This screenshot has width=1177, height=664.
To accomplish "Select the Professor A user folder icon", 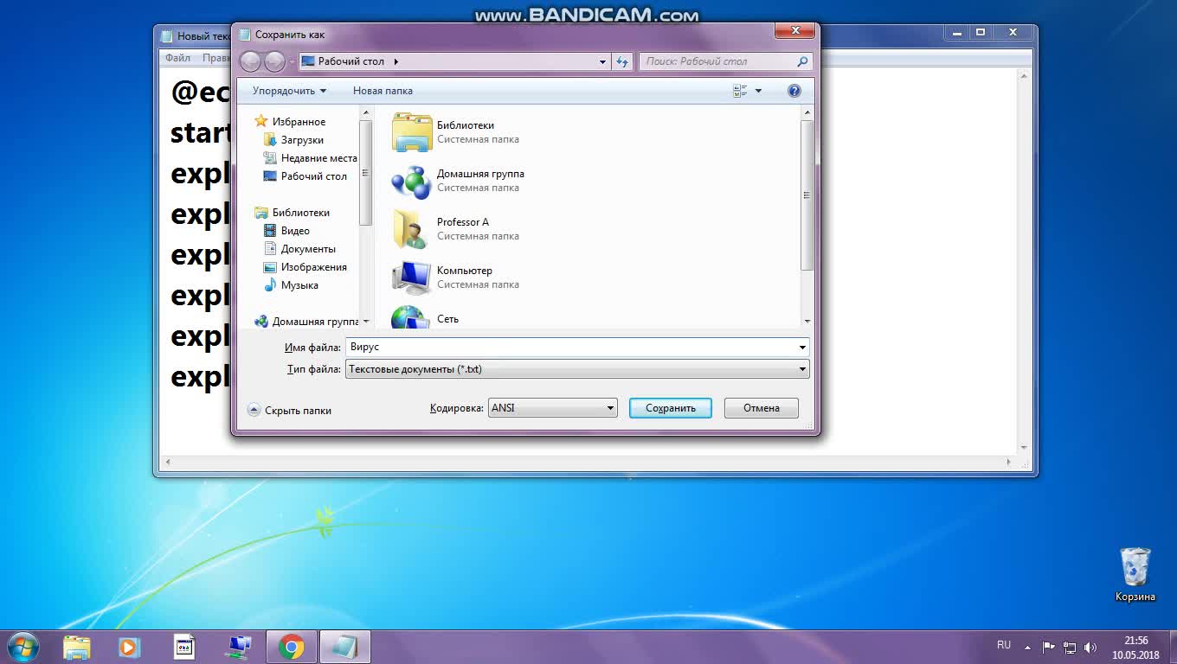I will (x=411, y=229).
